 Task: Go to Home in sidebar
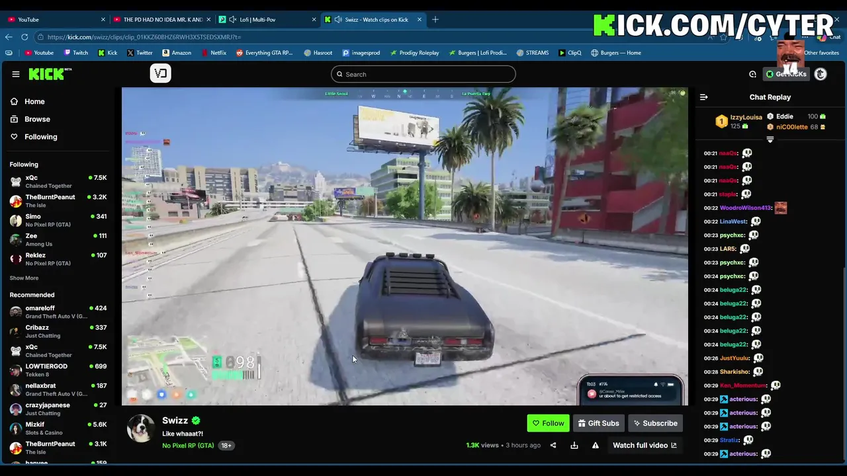tap(34, 102)
